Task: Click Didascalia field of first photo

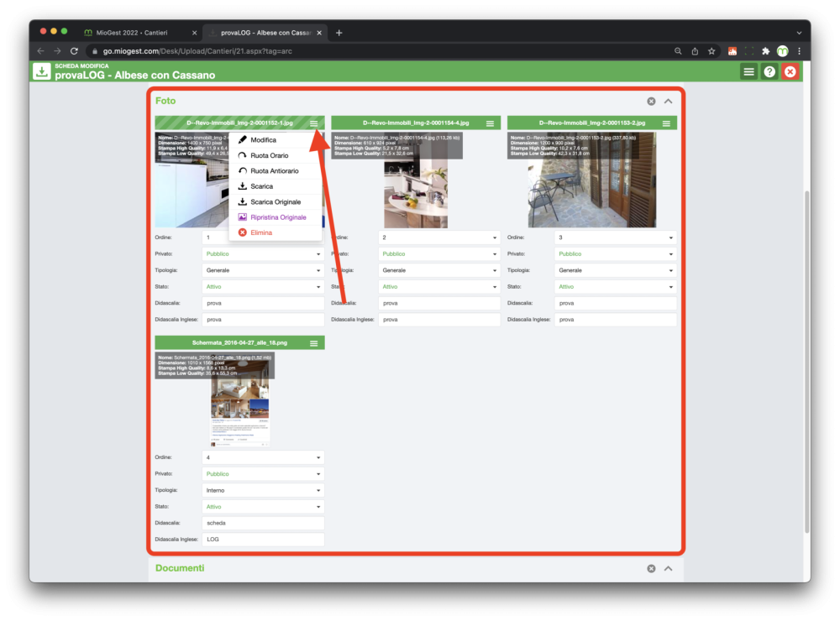Action: pos(263,303)
